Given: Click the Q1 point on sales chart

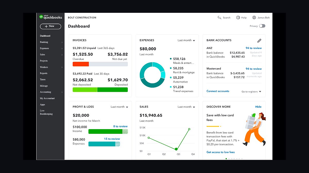Looking at the screenshot, I should point(149,138).
